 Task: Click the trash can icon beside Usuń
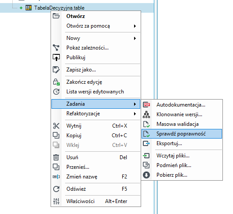pyautogui.click(x=56, y=157)
